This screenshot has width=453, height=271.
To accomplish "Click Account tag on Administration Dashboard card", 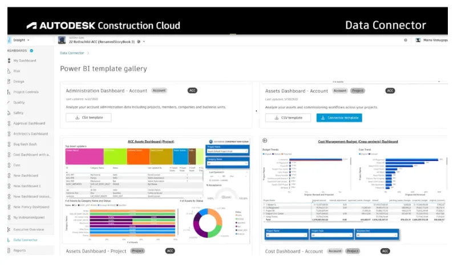I will [x=159, y=91].
